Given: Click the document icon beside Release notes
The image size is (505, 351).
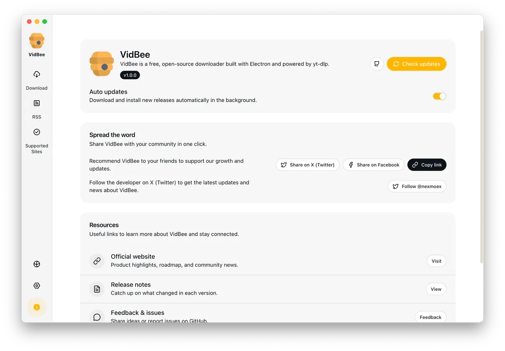Looking at the screenshot, I should (97, 289).
